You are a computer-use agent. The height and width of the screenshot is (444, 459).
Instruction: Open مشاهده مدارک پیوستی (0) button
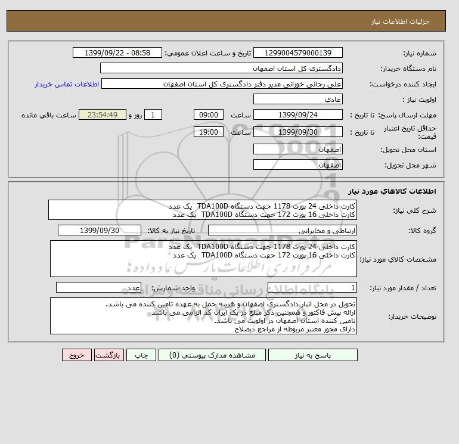pyautogui.click(x=212, y=355)
